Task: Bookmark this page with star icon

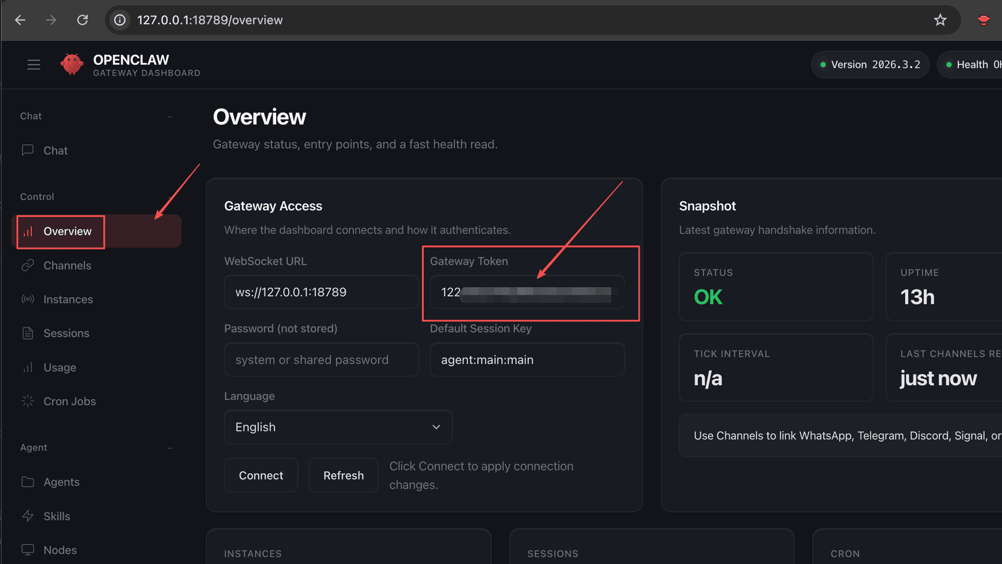Action: point(940,20)
